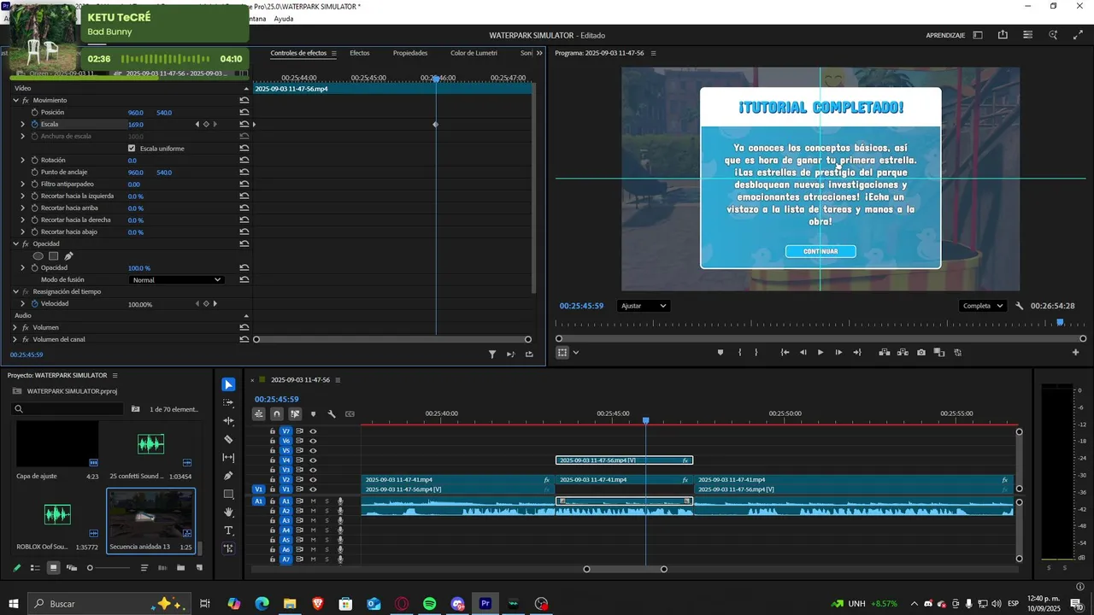
Task: Open Premiere Pro from taskbar
Action: click(485, 604)
